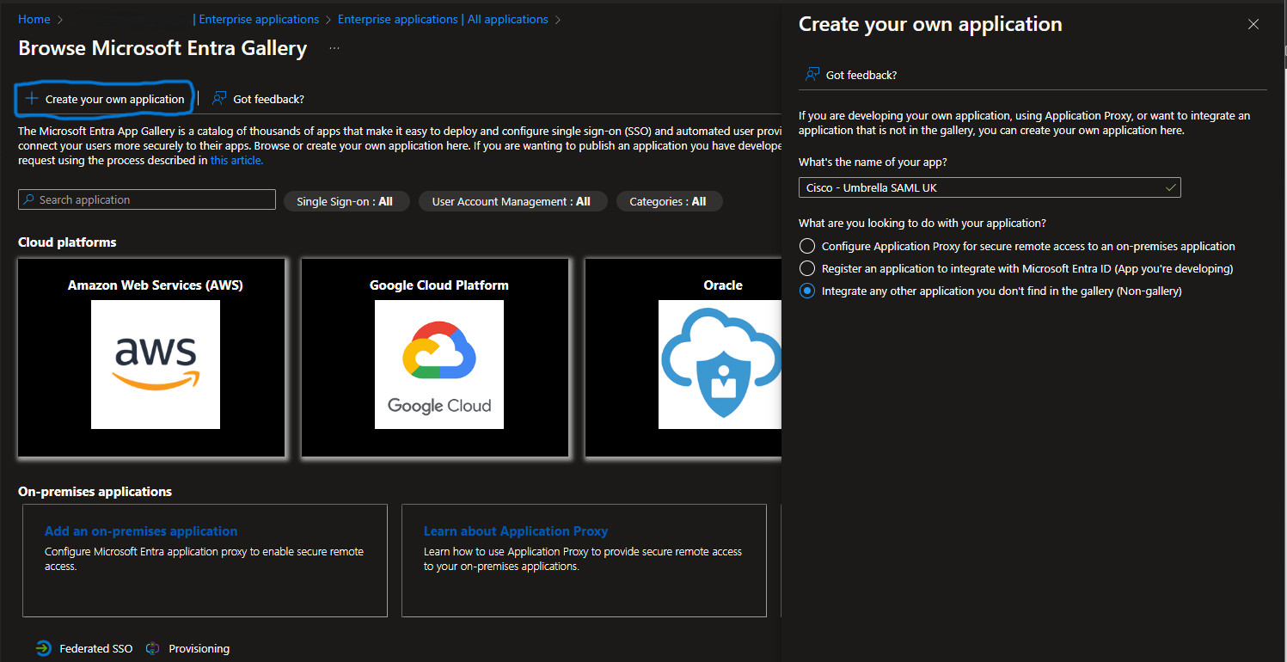Close the Create your own application panel
1287x662 pixels.
point(1253,25)
